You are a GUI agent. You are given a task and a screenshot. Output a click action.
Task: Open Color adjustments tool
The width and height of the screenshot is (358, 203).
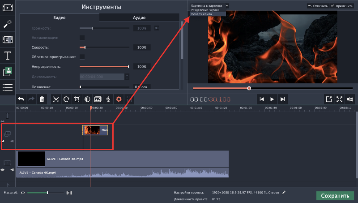(87, 99)
